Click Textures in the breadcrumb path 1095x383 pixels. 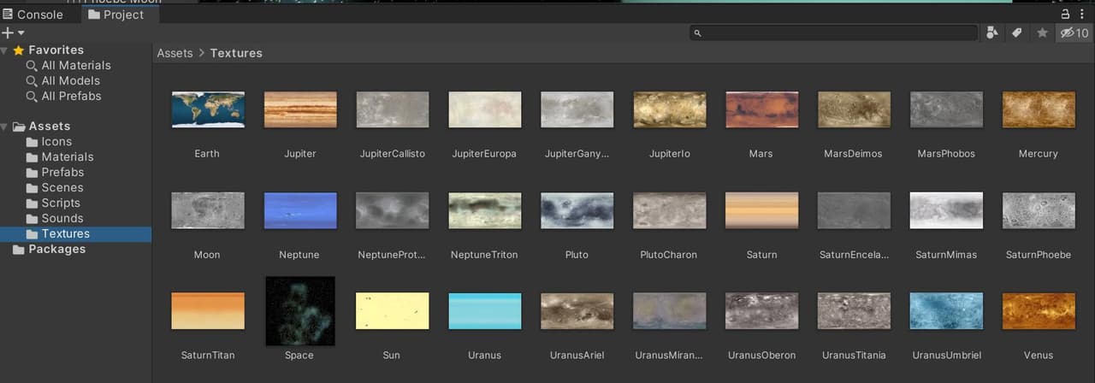coord(236,53)
